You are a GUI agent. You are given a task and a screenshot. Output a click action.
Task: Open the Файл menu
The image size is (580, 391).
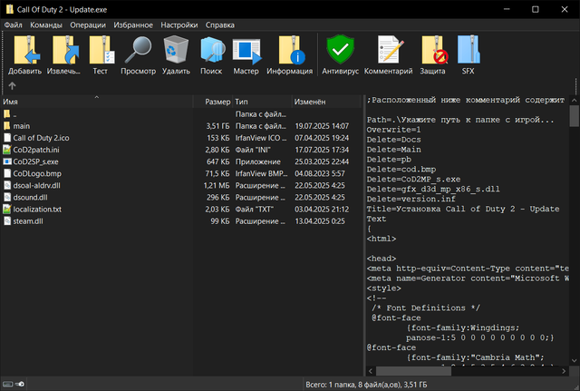(x=14, y=24)
